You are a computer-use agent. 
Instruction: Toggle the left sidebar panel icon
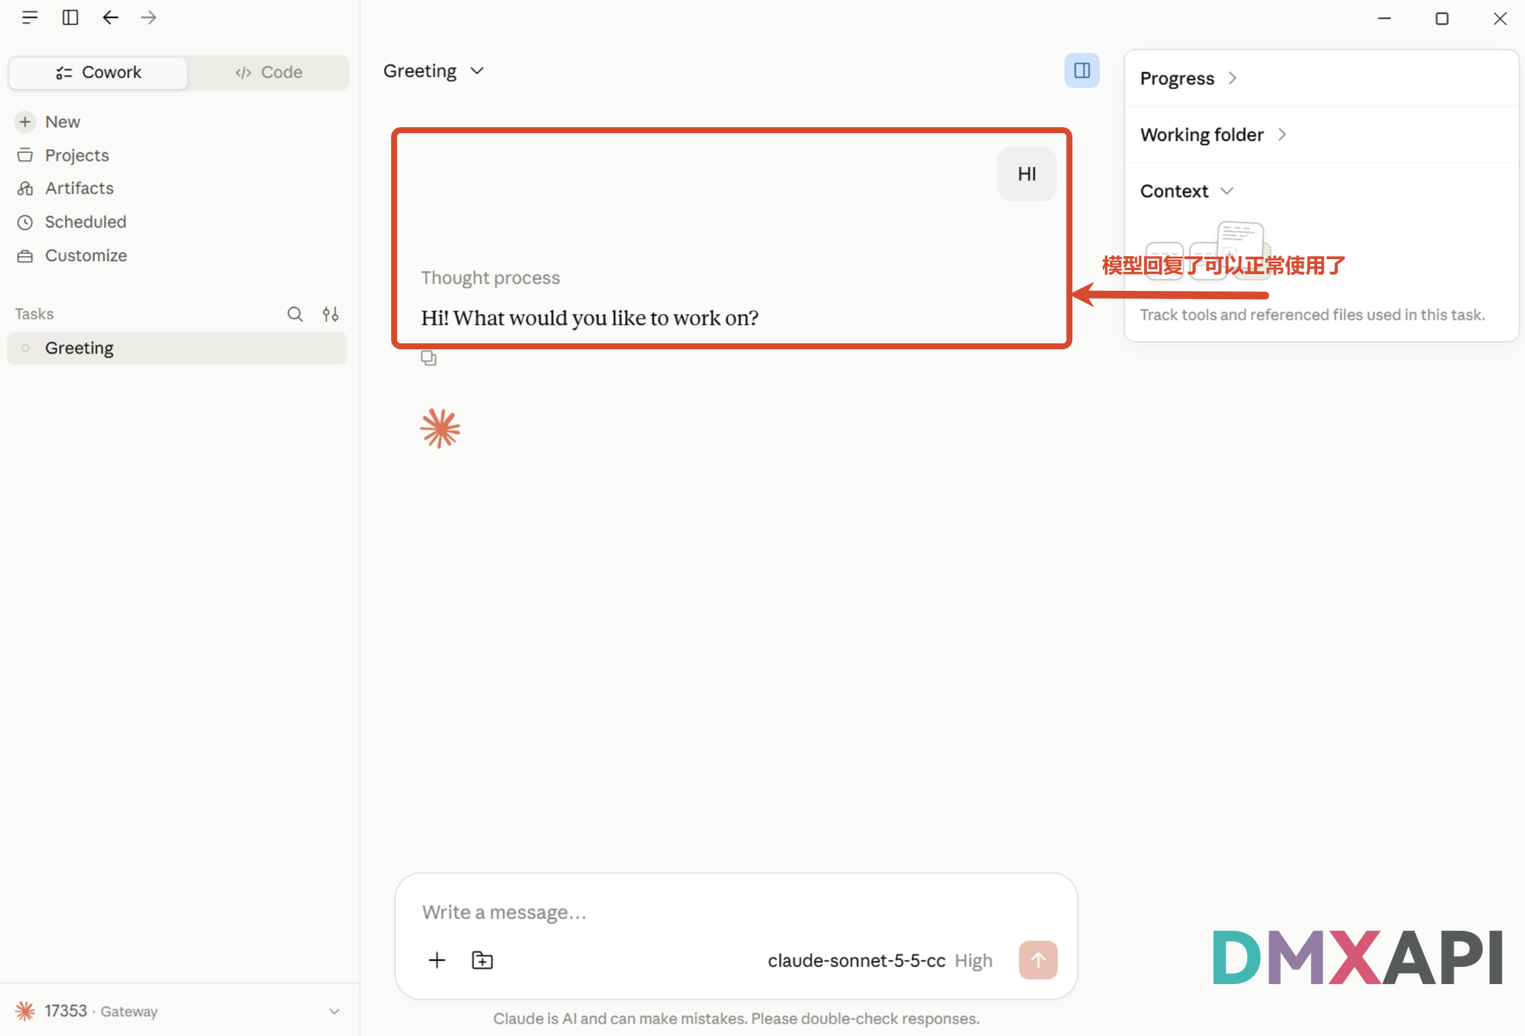pos(70,18)
